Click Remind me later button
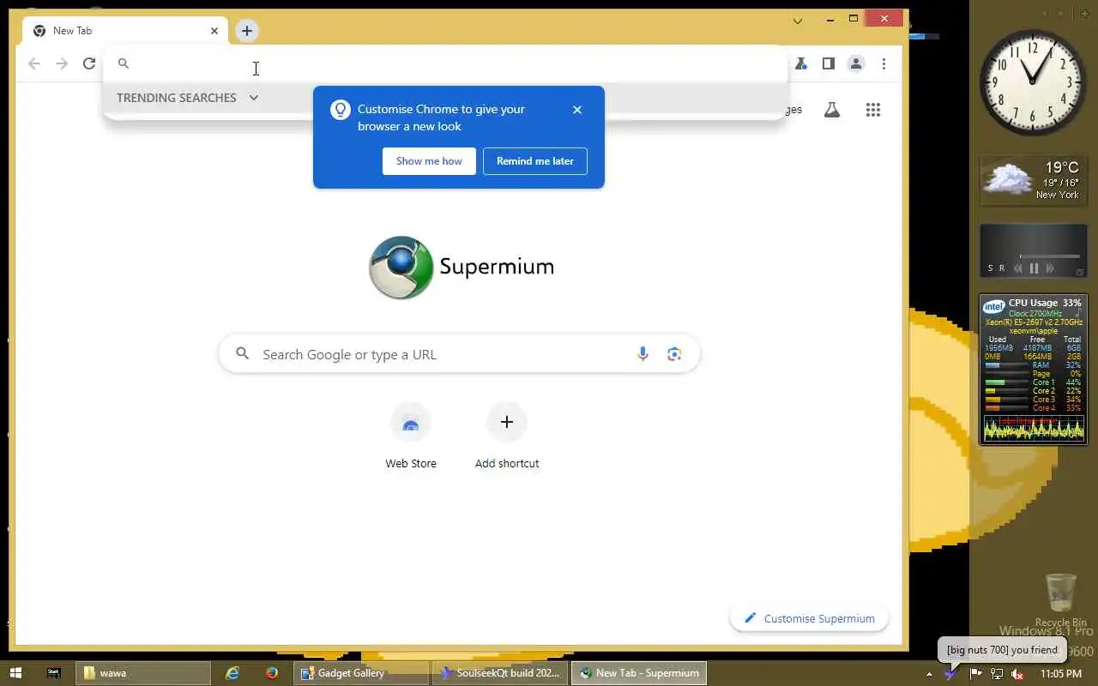Screen dimensions: 1098x686 click(535, 161)
